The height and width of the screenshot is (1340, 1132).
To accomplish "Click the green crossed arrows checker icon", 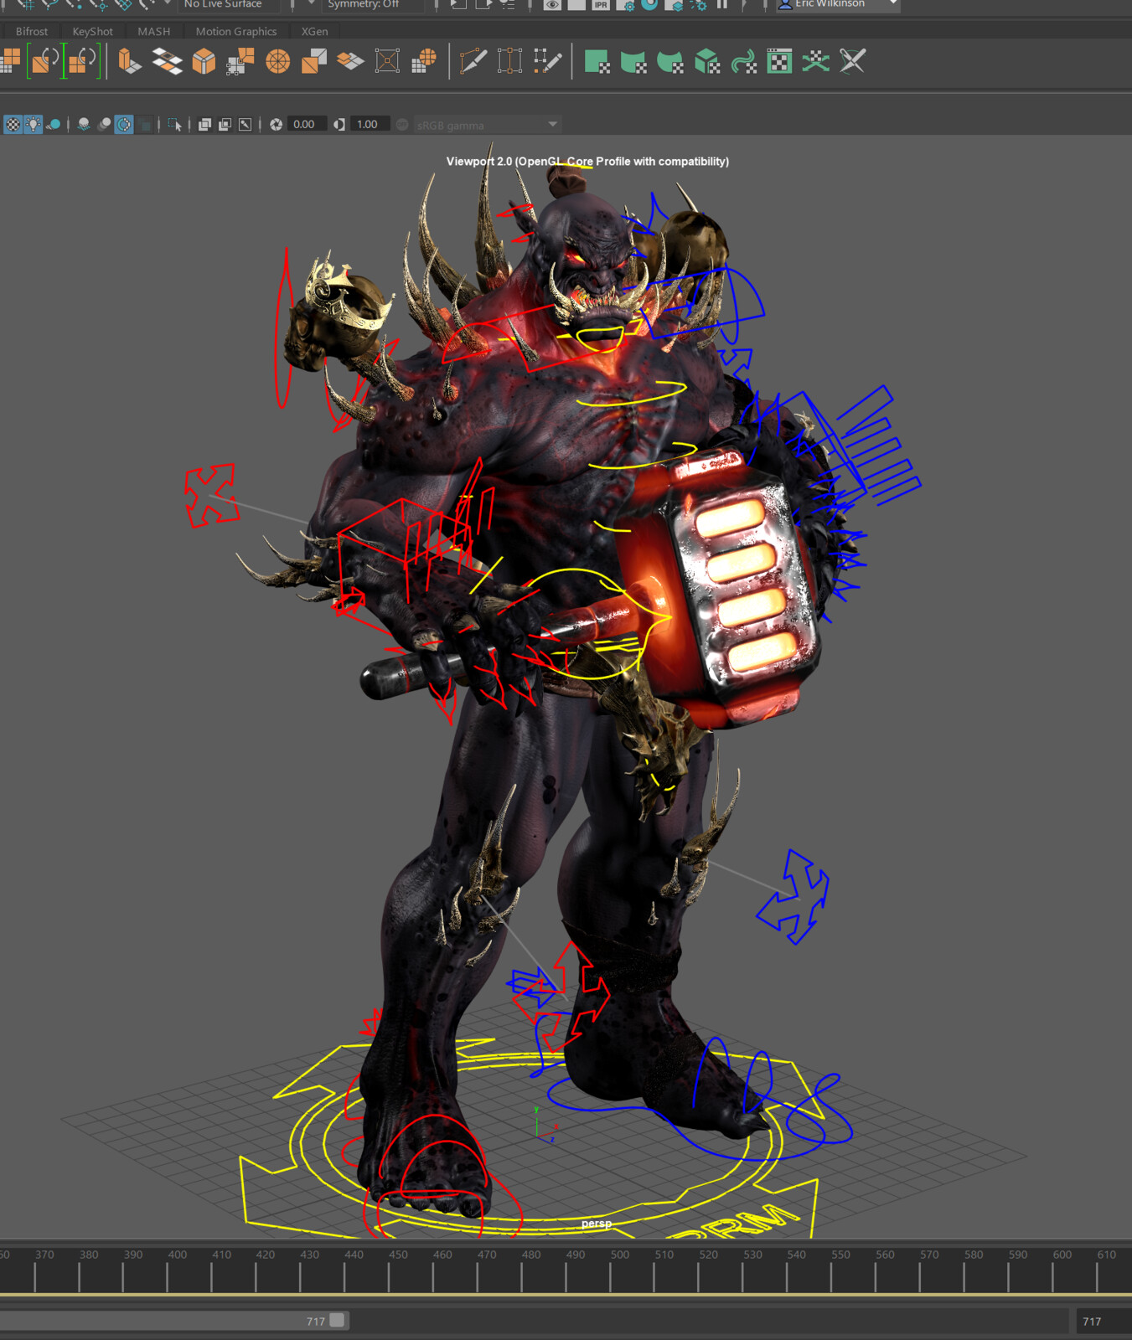I will 815,61.
